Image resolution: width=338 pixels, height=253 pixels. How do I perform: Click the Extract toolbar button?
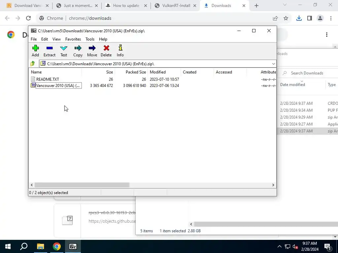click(50, 51)
